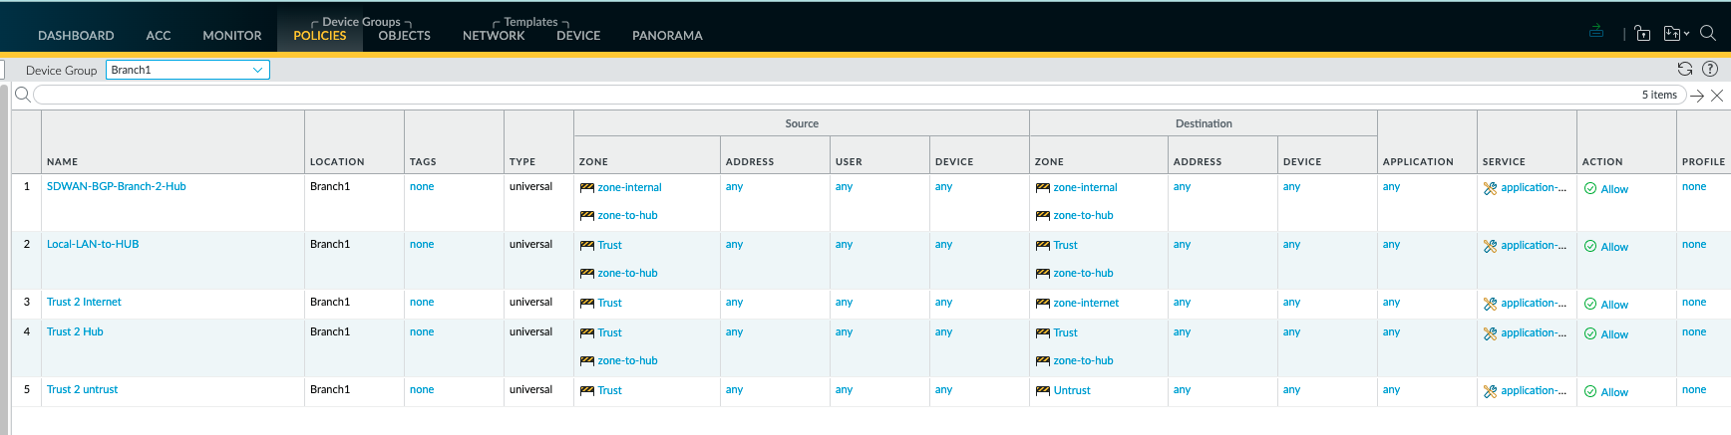Viewport: 1731px width, 435px height.
Task: Click Allow check icon in Trust 2 untrust row
Action: tap(1590, 391)
